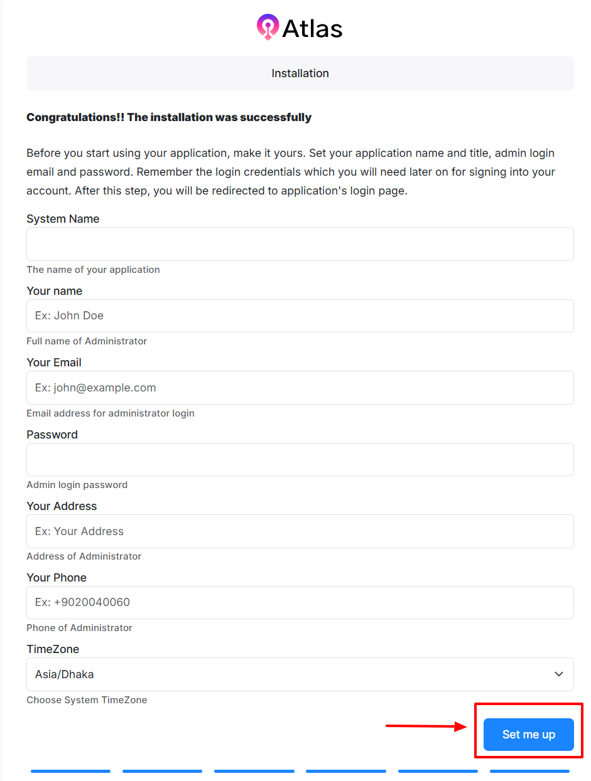591x781 pixels.
Task: Click the Your name field
Action: point(300,316)
